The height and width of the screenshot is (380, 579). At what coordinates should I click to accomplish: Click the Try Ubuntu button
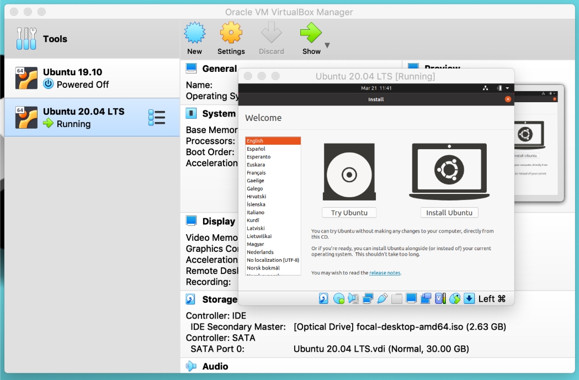349,213
